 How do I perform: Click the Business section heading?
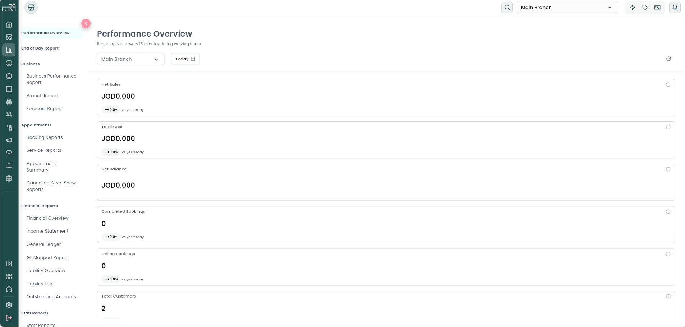tap(31, 64)
